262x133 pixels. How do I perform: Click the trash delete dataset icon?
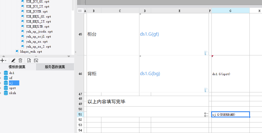(x=20, y=60)
